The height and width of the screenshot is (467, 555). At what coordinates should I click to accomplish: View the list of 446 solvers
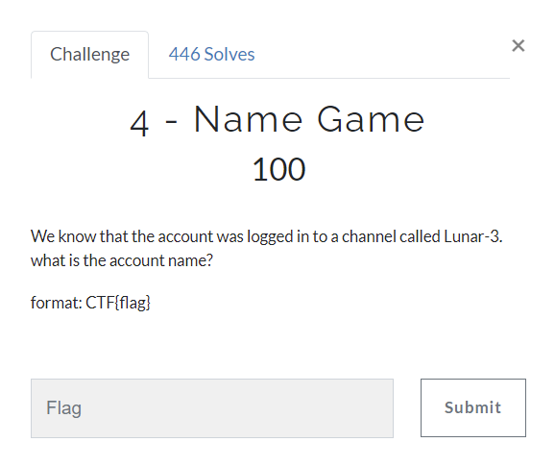pos(211,55)
